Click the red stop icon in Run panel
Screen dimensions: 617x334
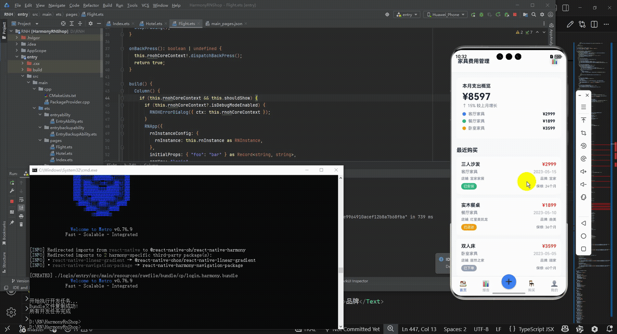[12, 201]
